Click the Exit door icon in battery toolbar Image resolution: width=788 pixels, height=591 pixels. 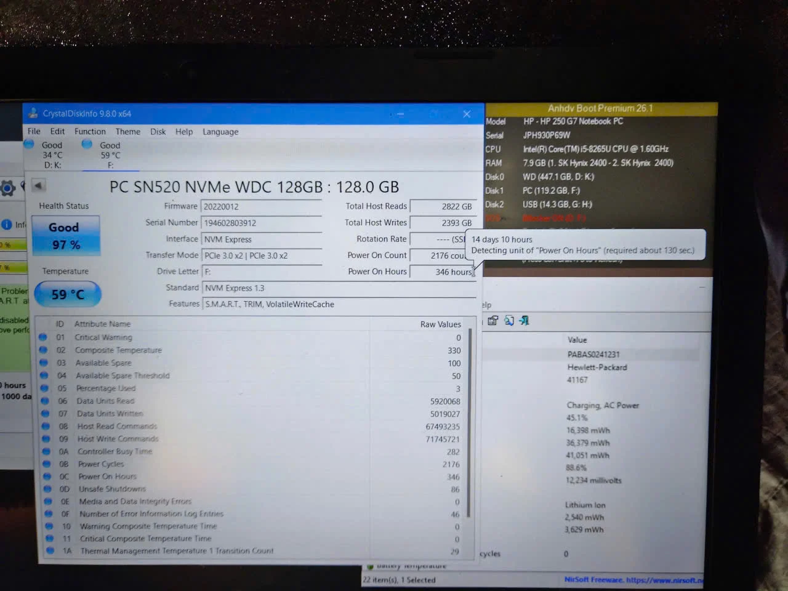(x=525, y=320)
